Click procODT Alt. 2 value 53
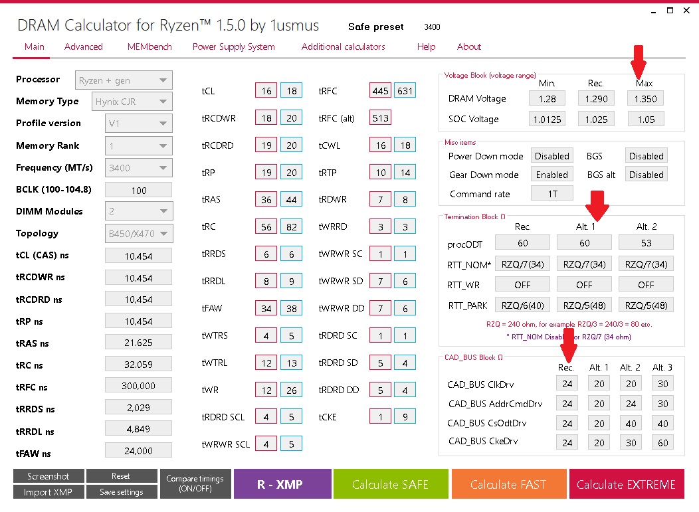Image resolution: width=699 pixels, height=512 pixels. pos(647,243)
